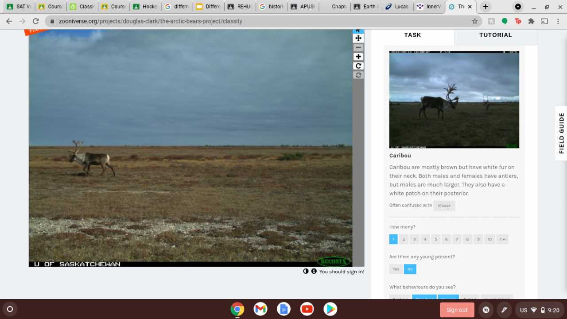Open the red Tp extension icon
The width and height of the screenshot is (567, 319).
(518, 21)
